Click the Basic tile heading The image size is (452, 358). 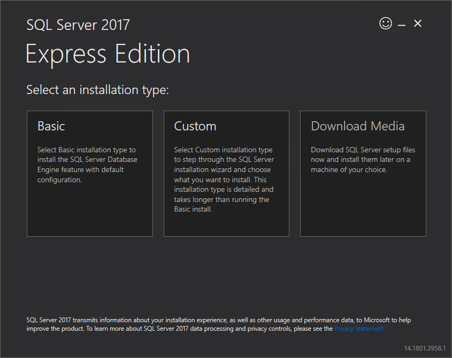[51, 126]
